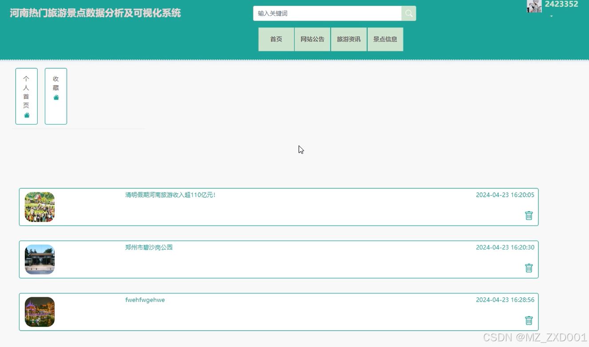Delete the 清明假期河南旅游收入超110亿元 favorite

coord(529,215)
